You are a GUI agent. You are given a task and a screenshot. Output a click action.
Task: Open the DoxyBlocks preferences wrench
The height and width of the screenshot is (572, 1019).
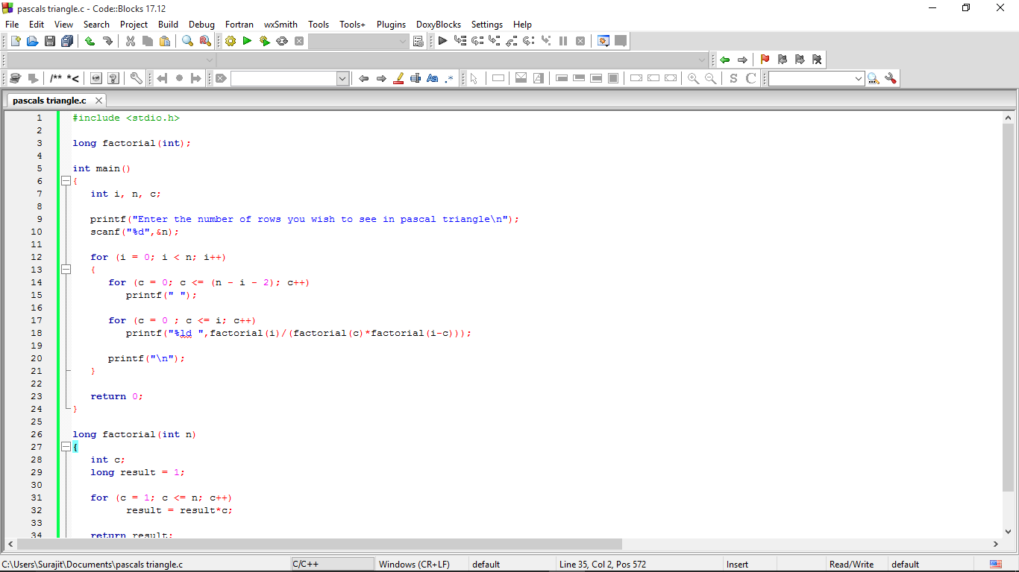pos(137,77)
